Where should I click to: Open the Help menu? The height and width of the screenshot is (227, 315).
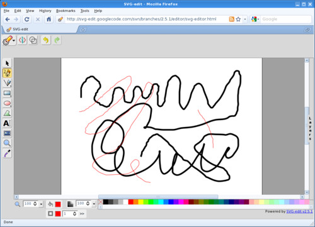(x=98, y=11)
